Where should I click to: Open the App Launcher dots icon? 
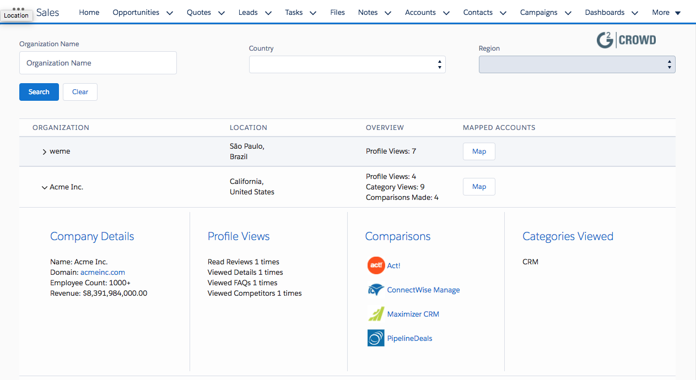tap(18, 9)
